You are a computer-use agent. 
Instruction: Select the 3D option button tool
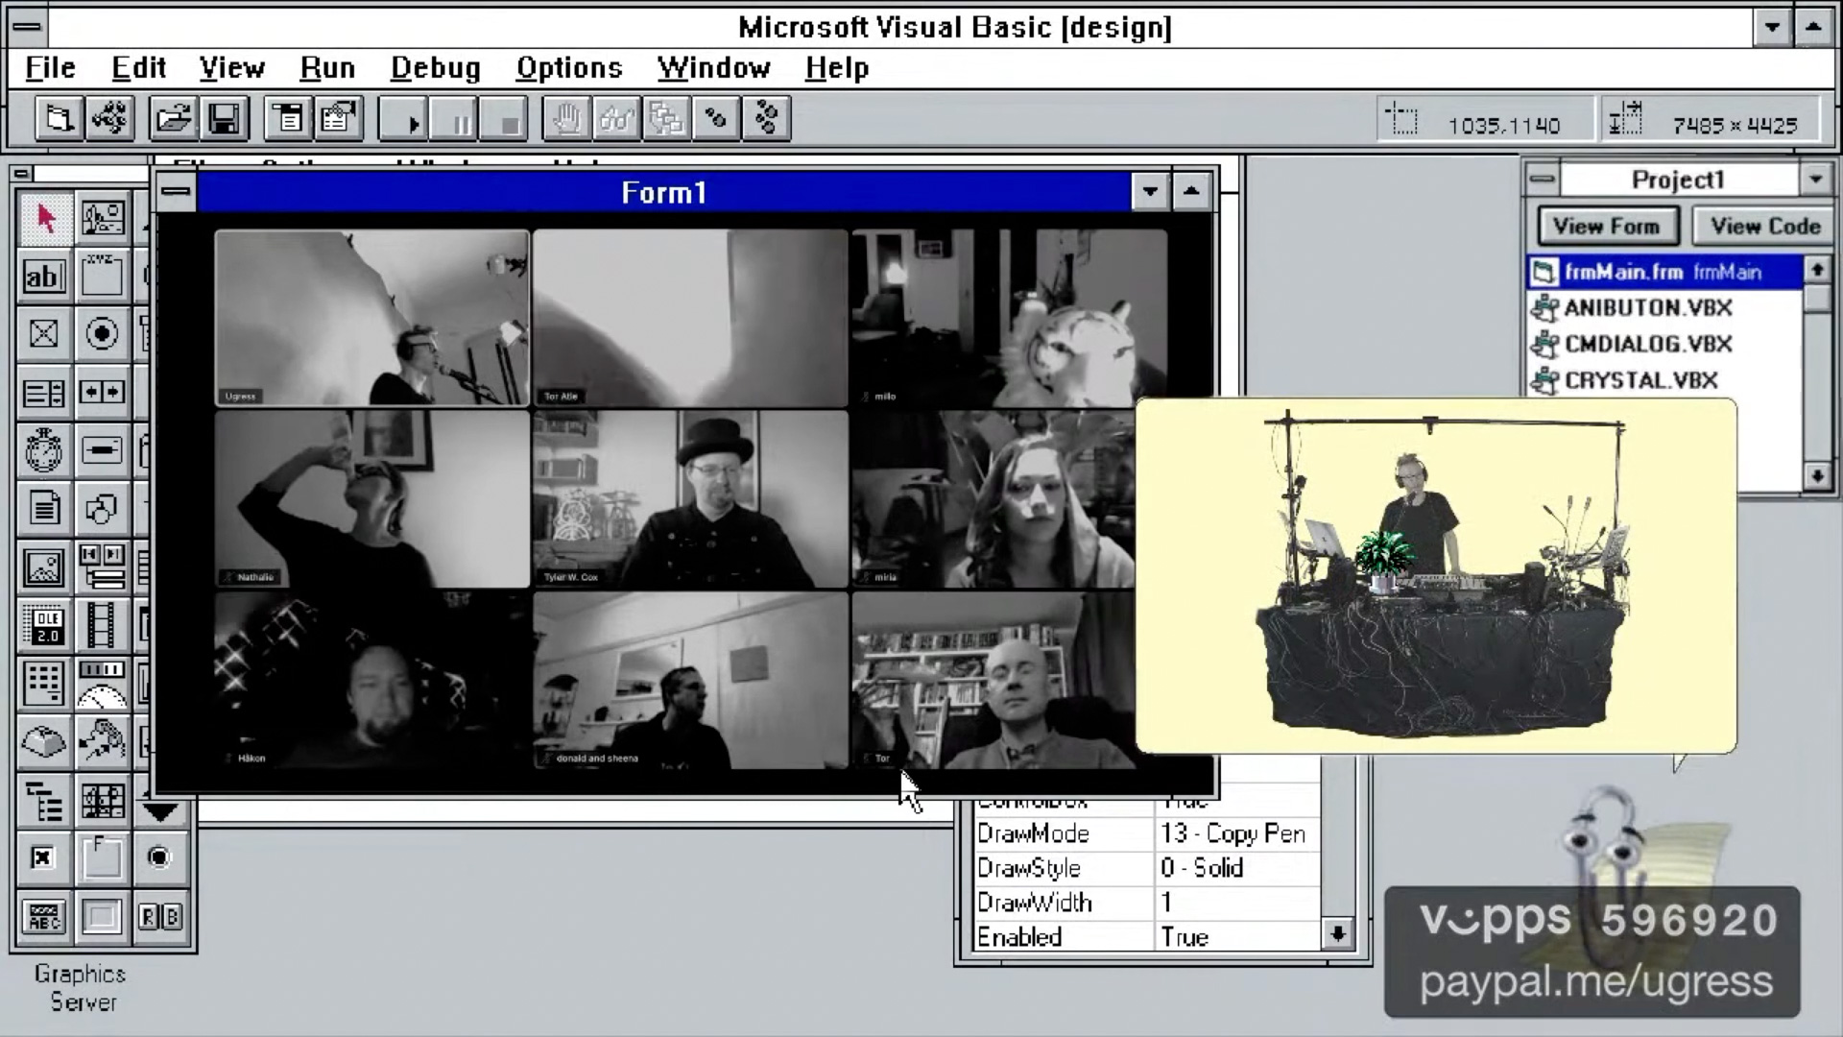tap(159, 858)
